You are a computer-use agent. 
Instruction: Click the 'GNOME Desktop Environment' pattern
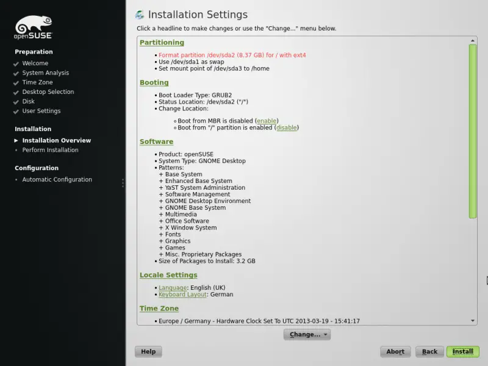[208, 201]
